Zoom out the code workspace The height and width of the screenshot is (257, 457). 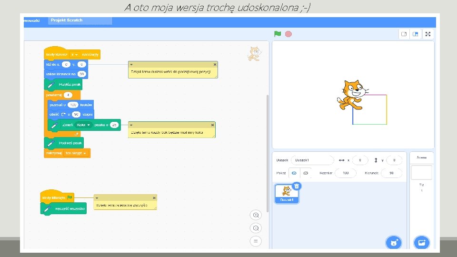(x=256, y=228)
